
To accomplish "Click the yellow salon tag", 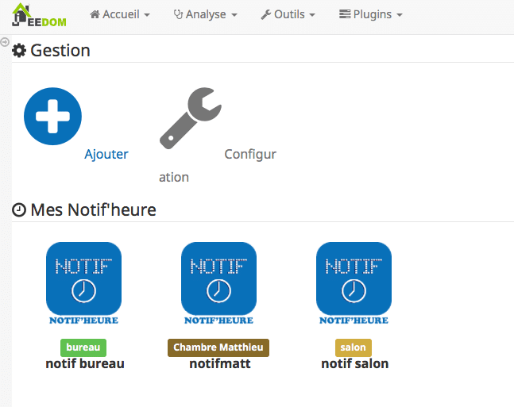I will pos(354,347).
